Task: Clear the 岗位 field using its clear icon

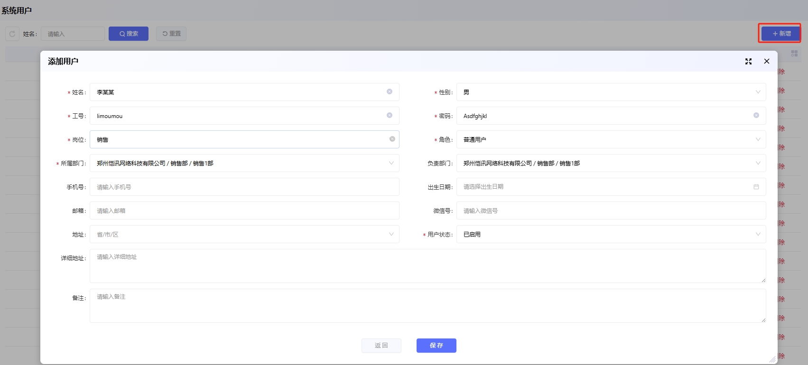Action: (x=392, y=139)
